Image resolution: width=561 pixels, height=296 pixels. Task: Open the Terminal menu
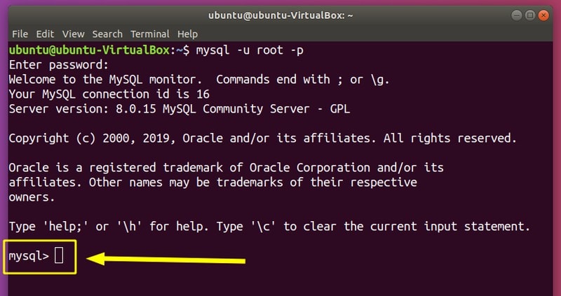(x=149, y=34)
